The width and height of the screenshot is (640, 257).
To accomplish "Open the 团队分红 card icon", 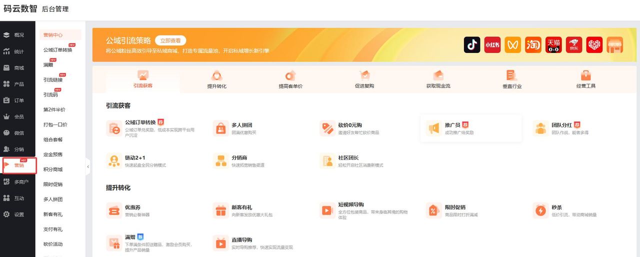I will tap(540, 128).
